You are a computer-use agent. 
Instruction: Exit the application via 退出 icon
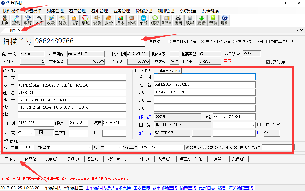[x=224, y=21]
